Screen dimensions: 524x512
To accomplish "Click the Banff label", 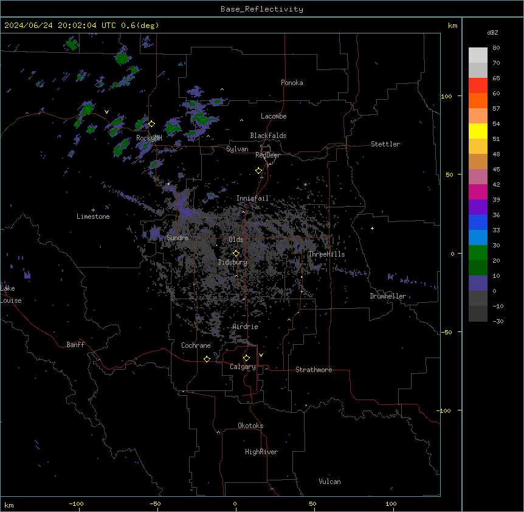I will 75,345.
